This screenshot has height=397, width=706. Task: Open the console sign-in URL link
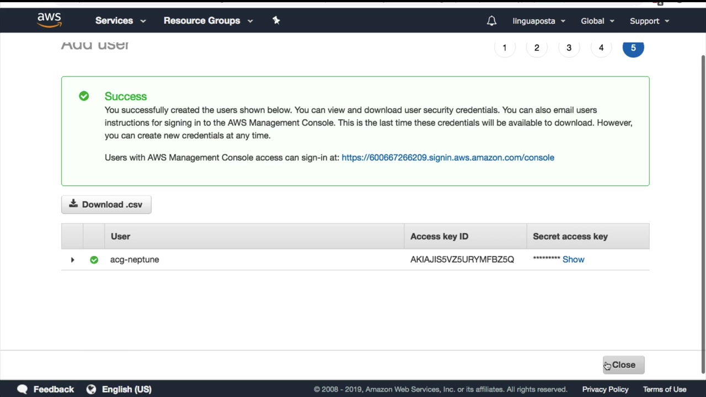pyautogui.click(x=447, y=158)
